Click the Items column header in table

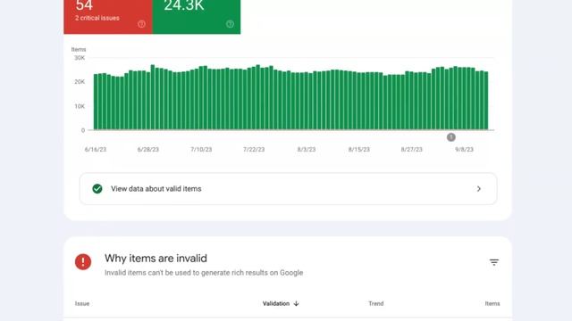[492, 303]
